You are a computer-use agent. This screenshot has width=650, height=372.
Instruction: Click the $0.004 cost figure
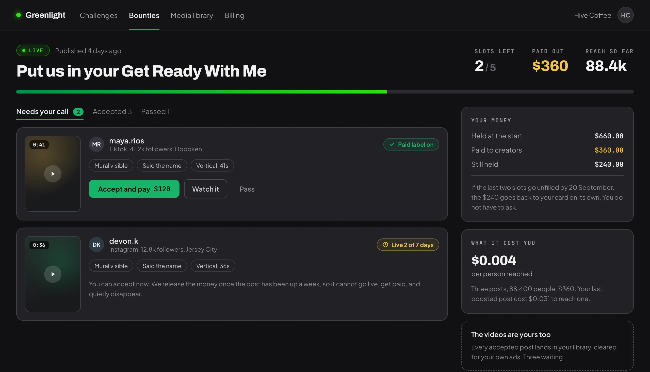tap(494, 260)
